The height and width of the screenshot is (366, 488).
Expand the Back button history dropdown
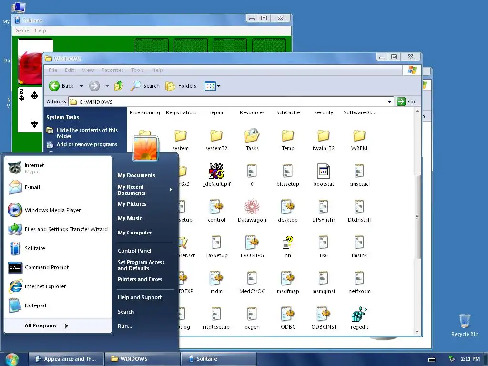click(x=81, y=86)
